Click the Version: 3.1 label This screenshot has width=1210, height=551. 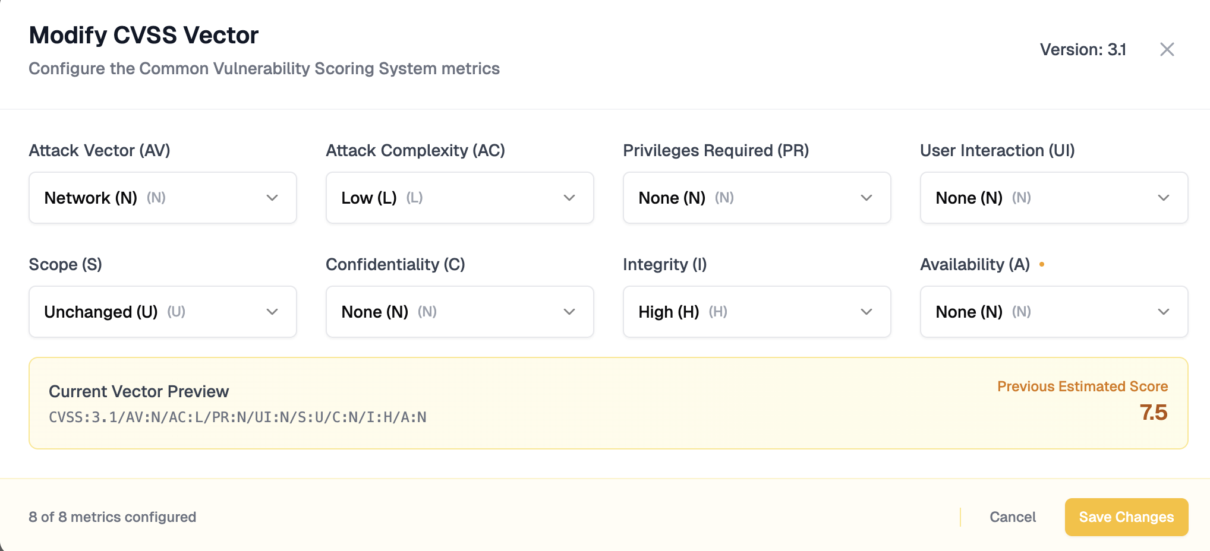tap(1083, 50)
